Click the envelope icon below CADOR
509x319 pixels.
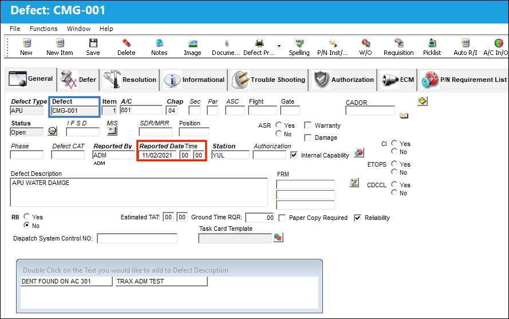(404, 115)
